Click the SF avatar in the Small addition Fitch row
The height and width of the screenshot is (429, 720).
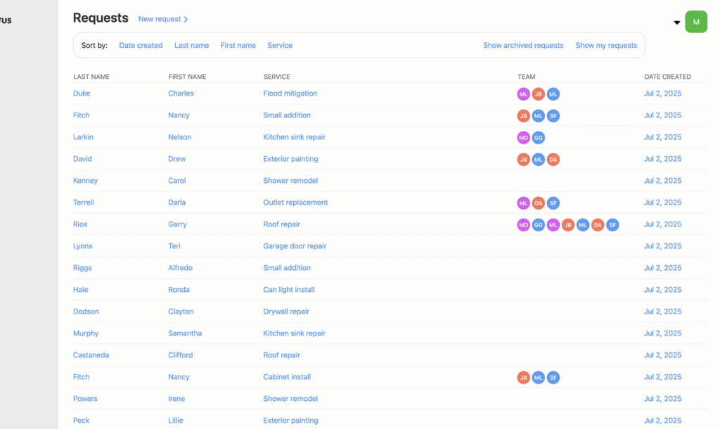(553, 116)
